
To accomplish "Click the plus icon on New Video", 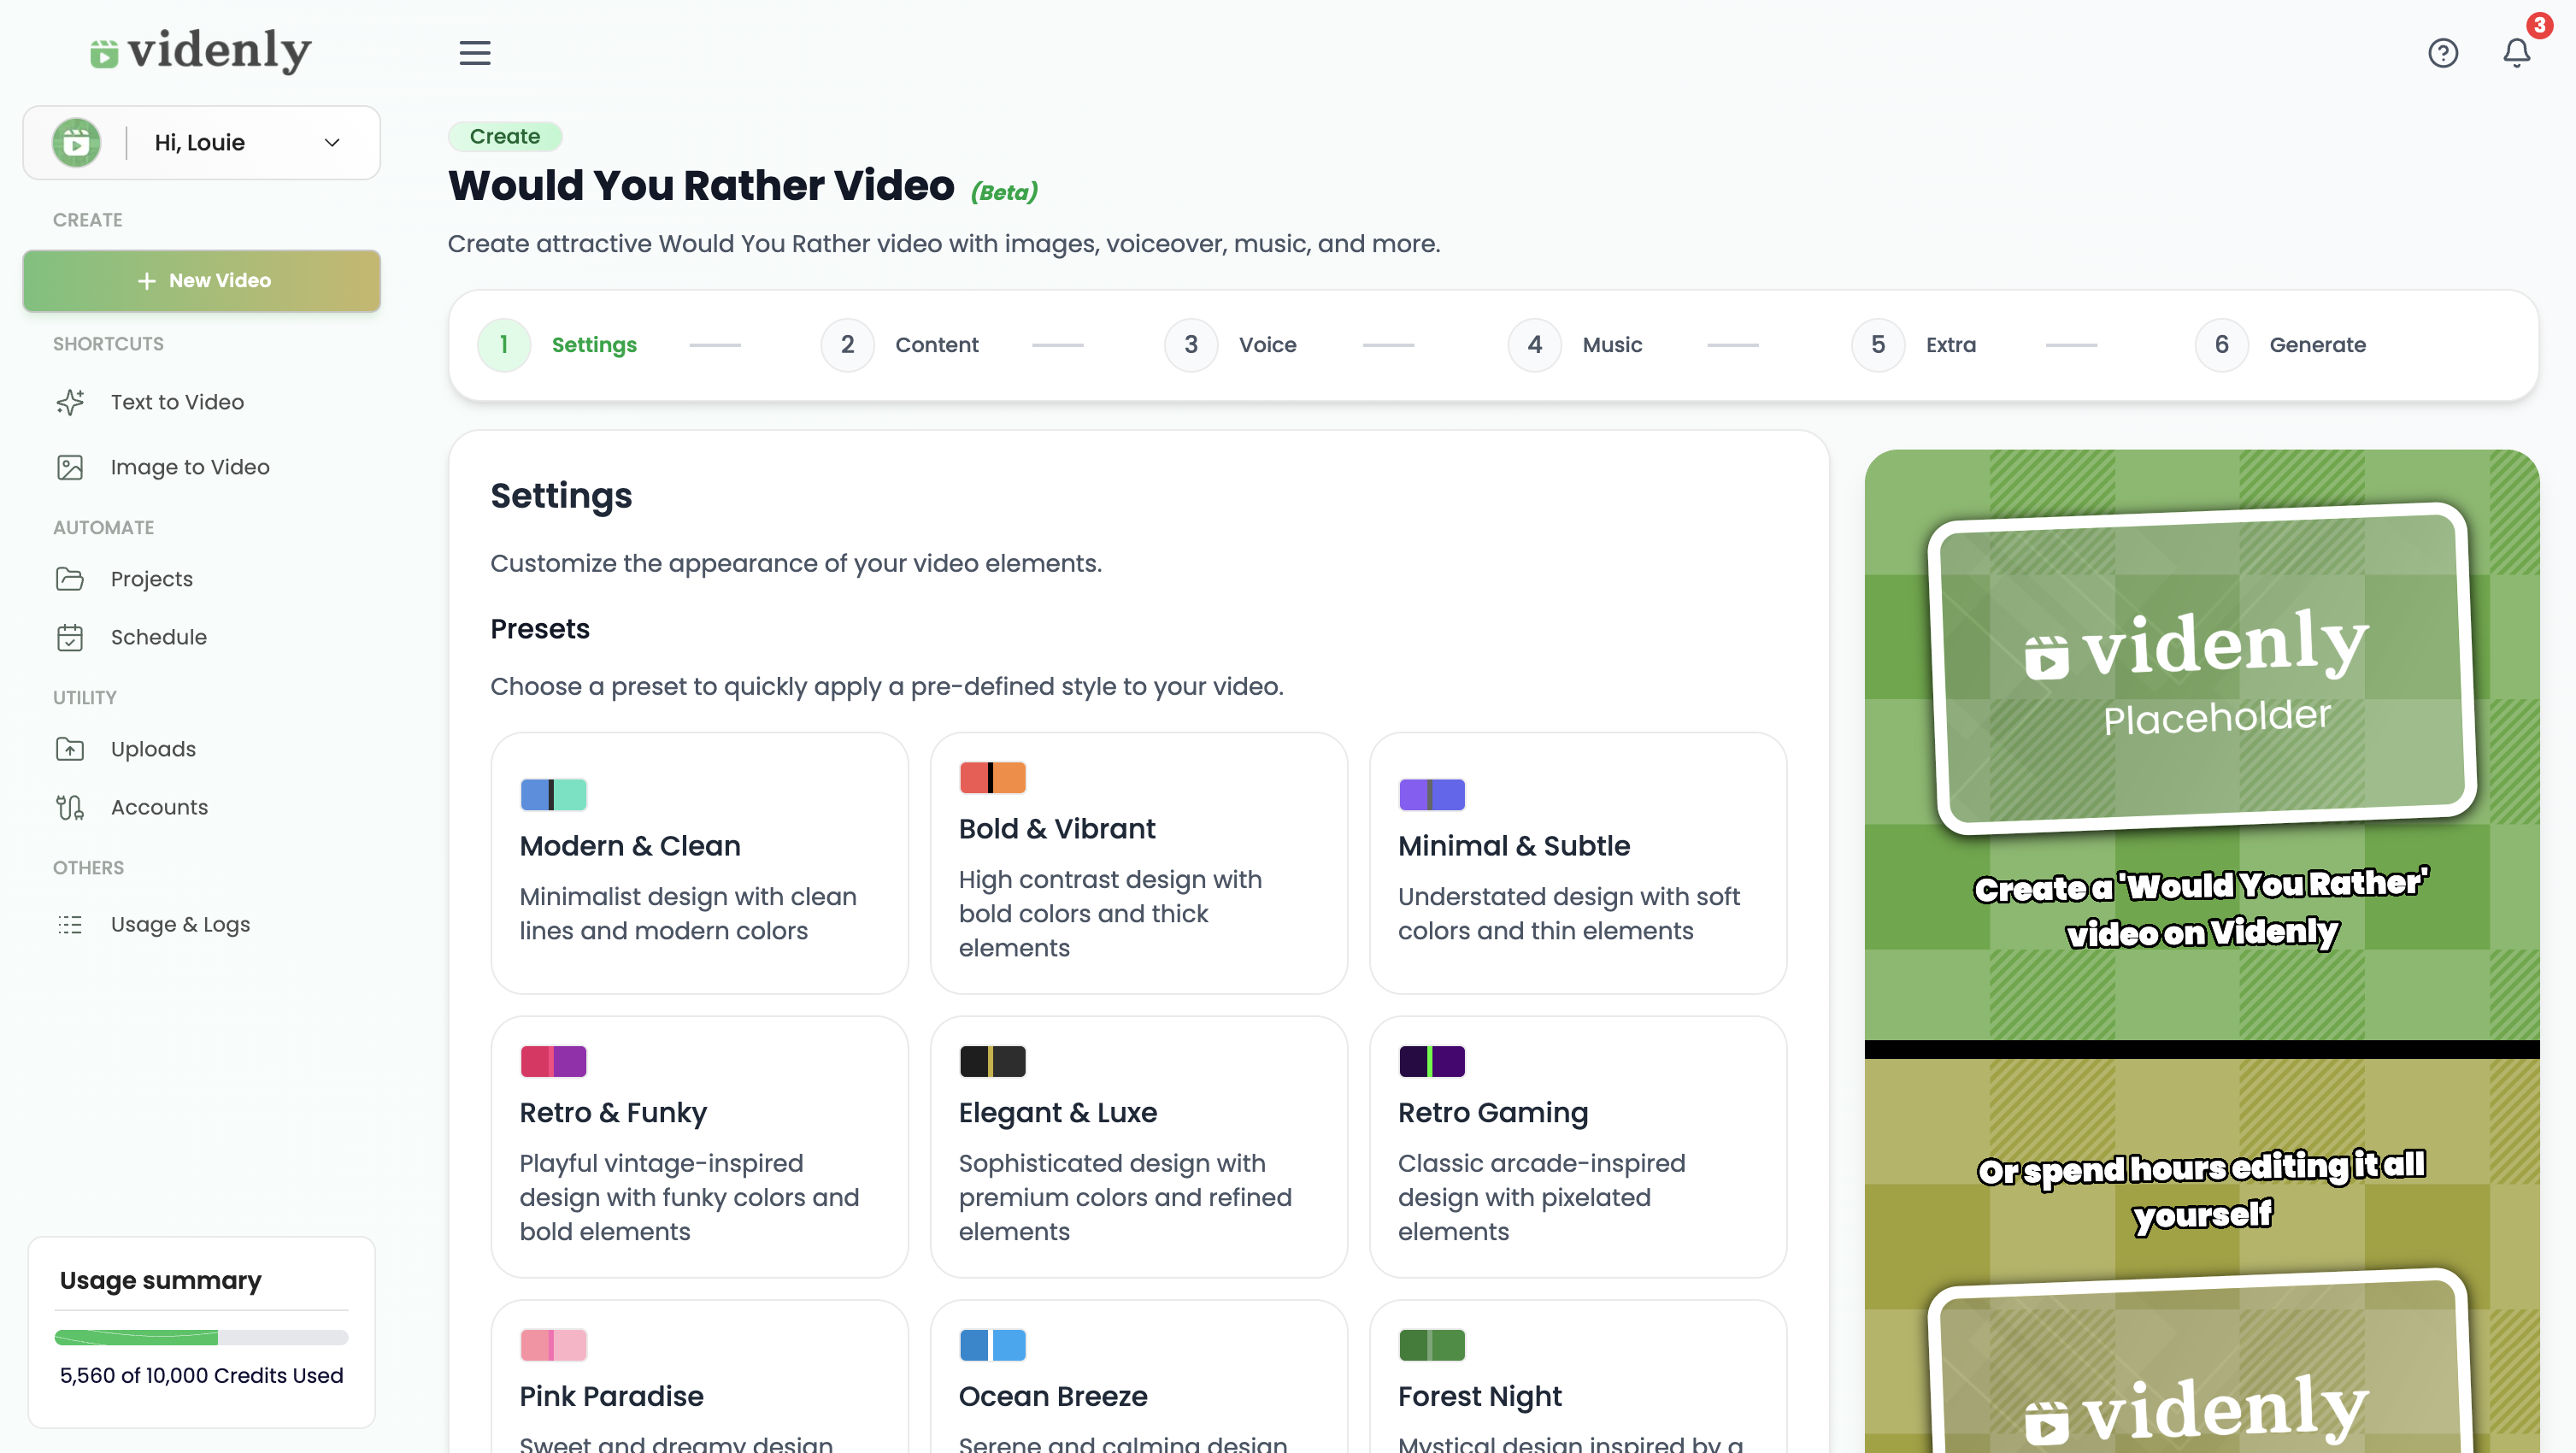I will click(x=147, y=281).
